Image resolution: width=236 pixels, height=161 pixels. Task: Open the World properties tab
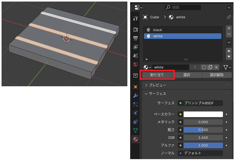click(x=135, y=64)
